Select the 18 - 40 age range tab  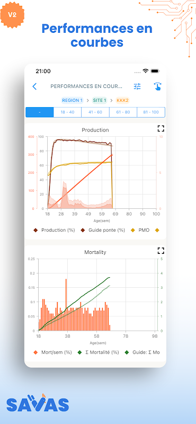tap(67, 112)
